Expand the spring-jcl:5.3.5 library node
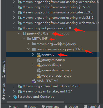The height and width of the screenshot is (108, 103). point(14,7)
